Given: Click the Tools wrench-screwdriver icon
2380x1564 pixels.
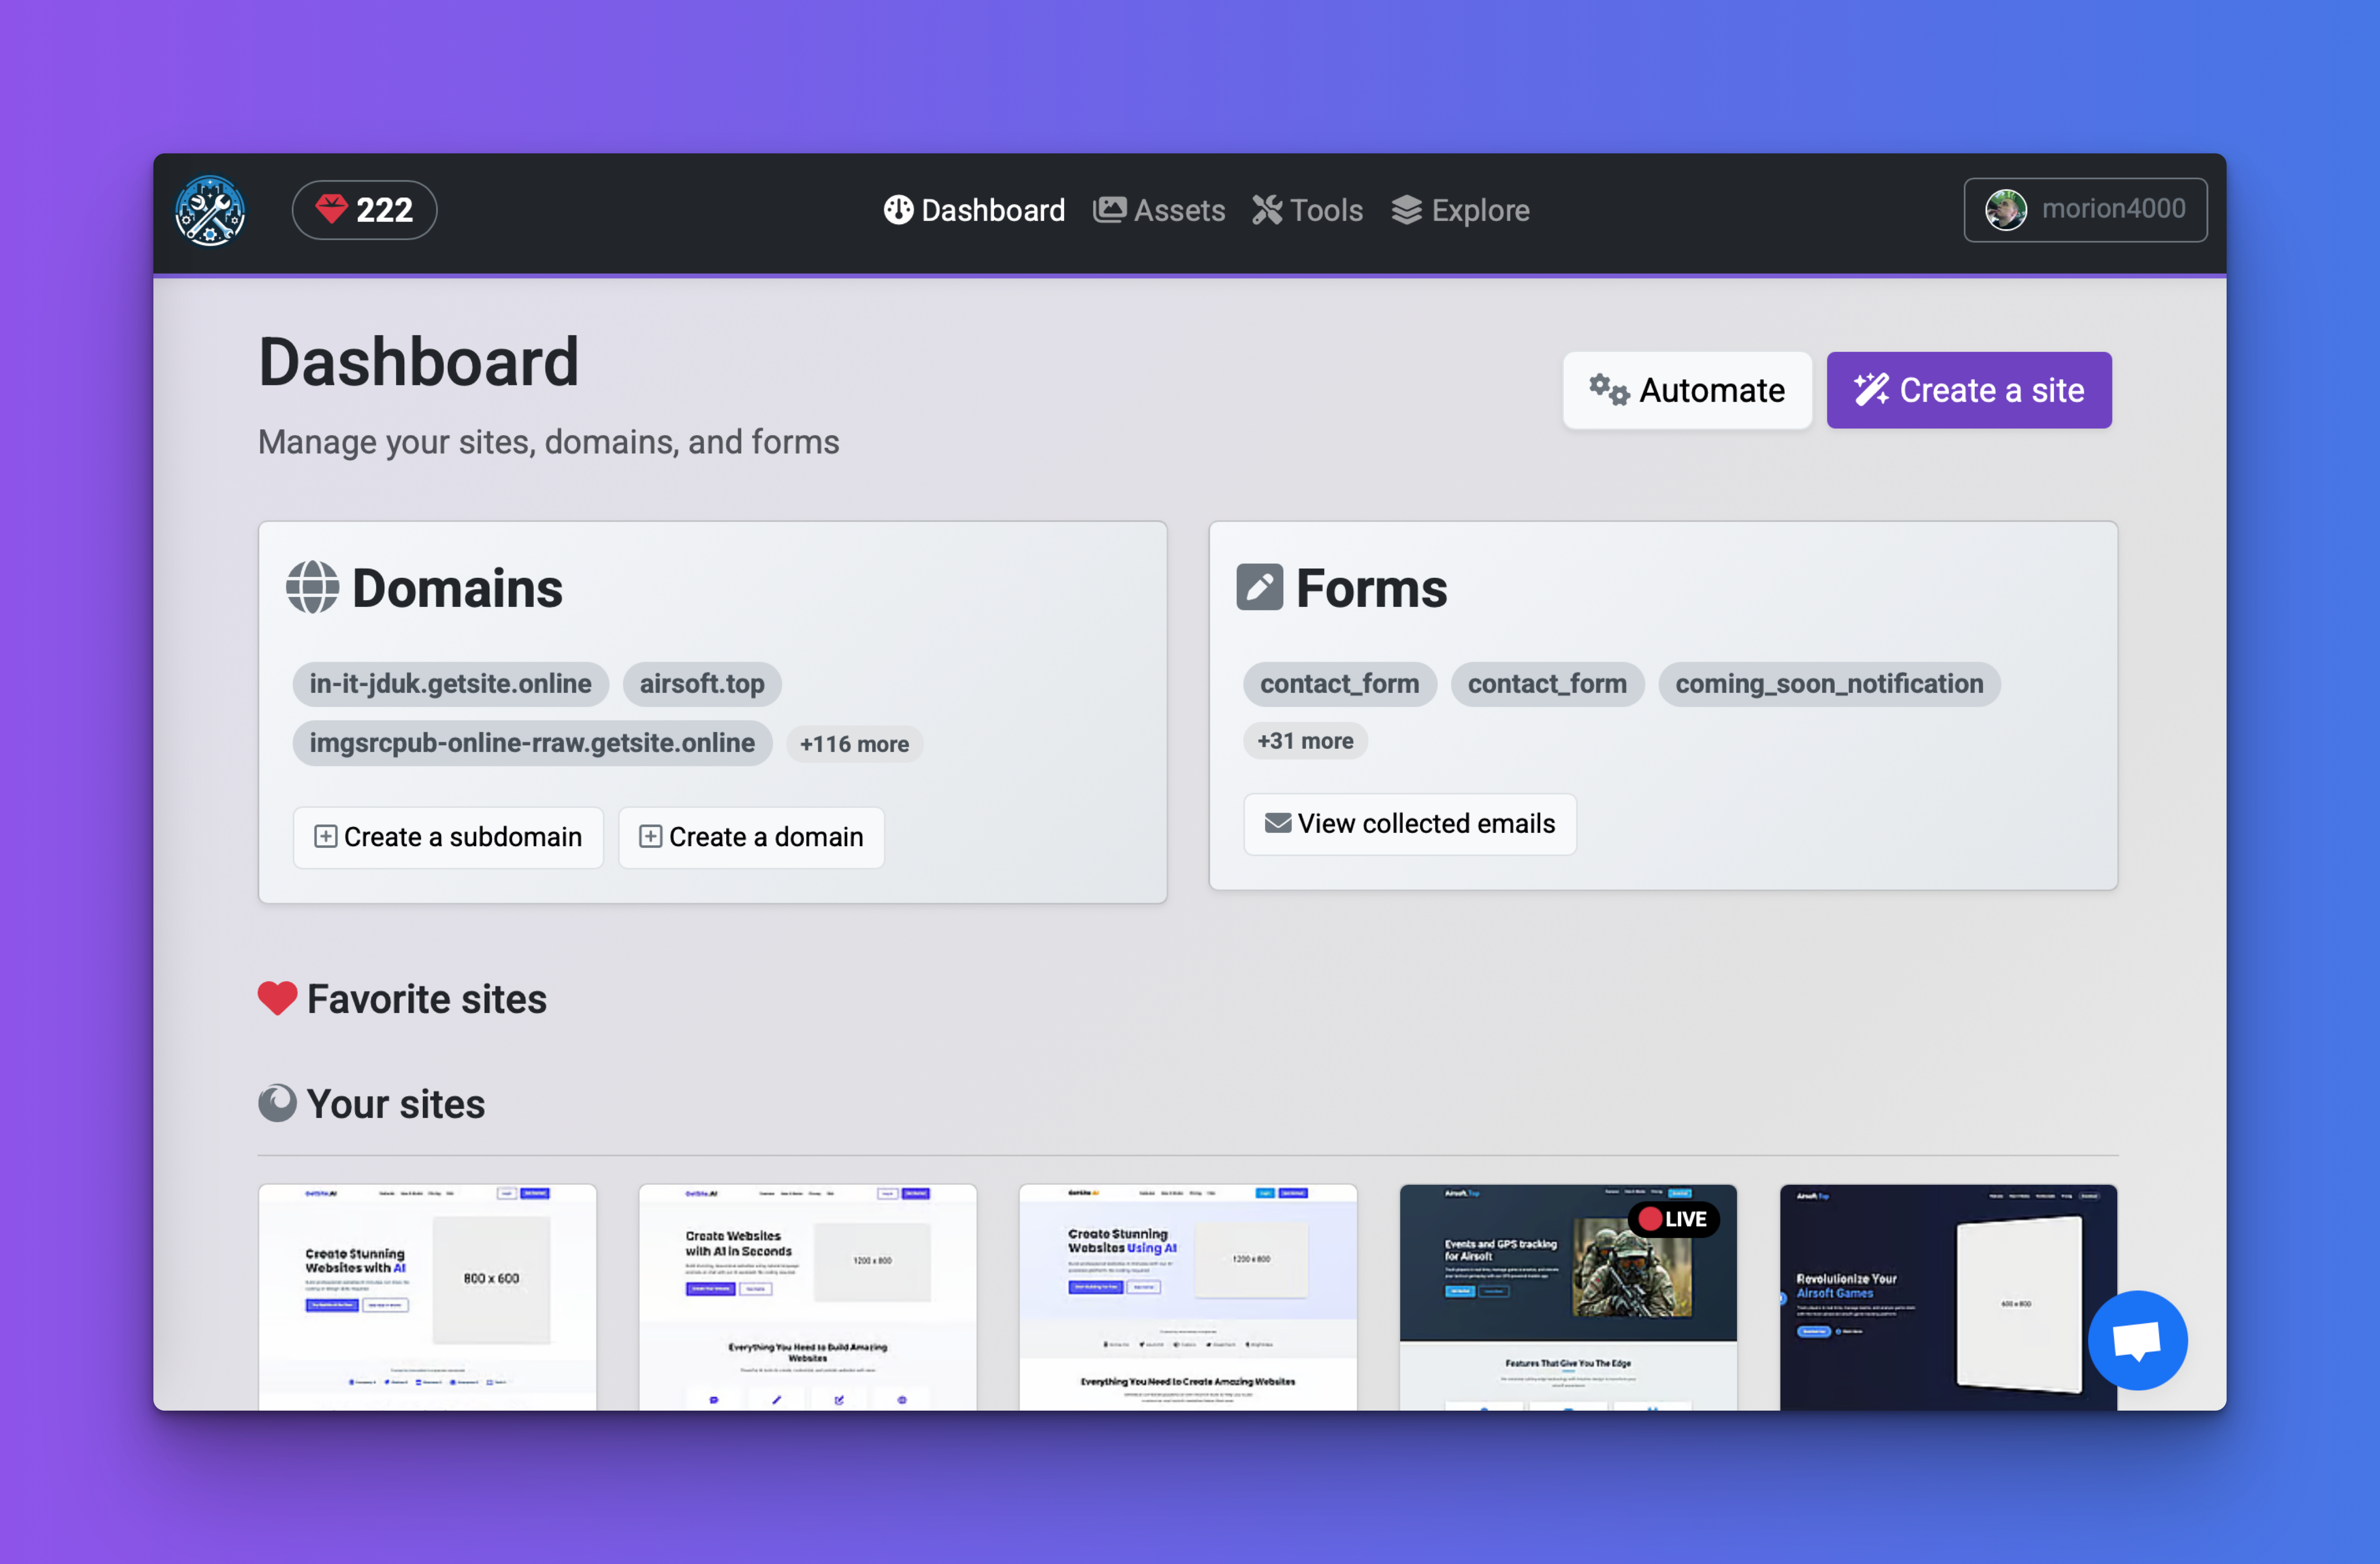Looking at the screenshot, I should click(1267, 210).
